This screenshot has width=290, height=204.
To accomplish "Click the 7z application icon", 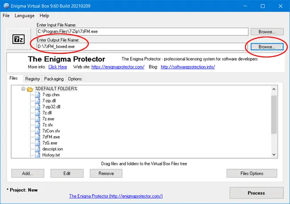I will pyautogui.click(x=18, y=40).
